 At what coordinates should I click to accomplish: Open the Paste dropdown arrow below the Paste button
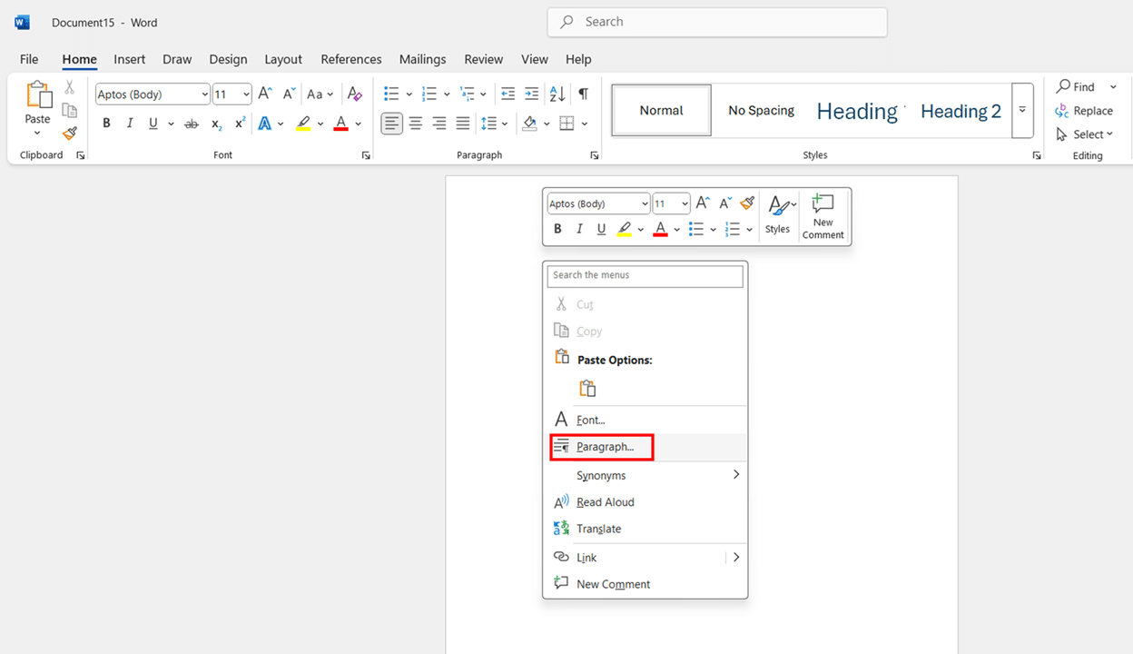(37, 134)
